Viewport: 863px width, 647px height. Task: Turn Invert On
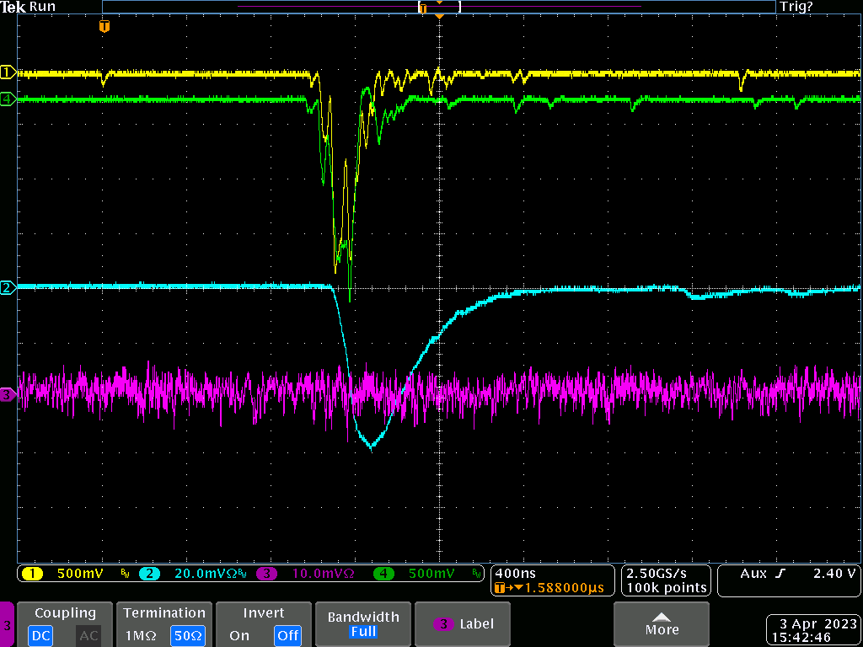click(239, 636)
